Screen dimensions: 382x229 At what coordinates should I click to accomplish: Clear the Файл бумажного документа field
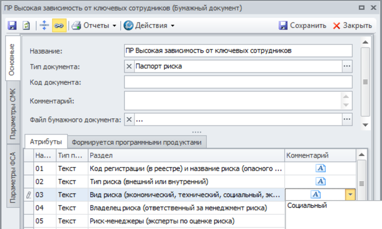coord(129,120)
